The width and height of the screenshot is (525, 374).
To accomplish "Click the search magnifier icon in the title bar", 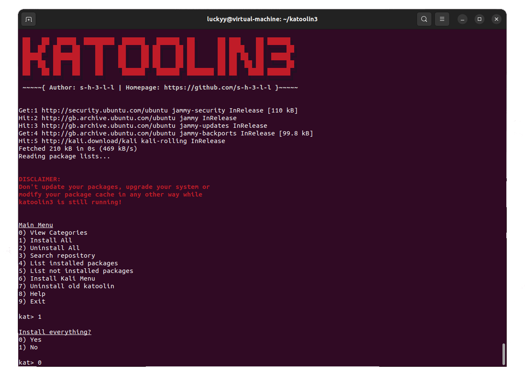I will point(424,19).
